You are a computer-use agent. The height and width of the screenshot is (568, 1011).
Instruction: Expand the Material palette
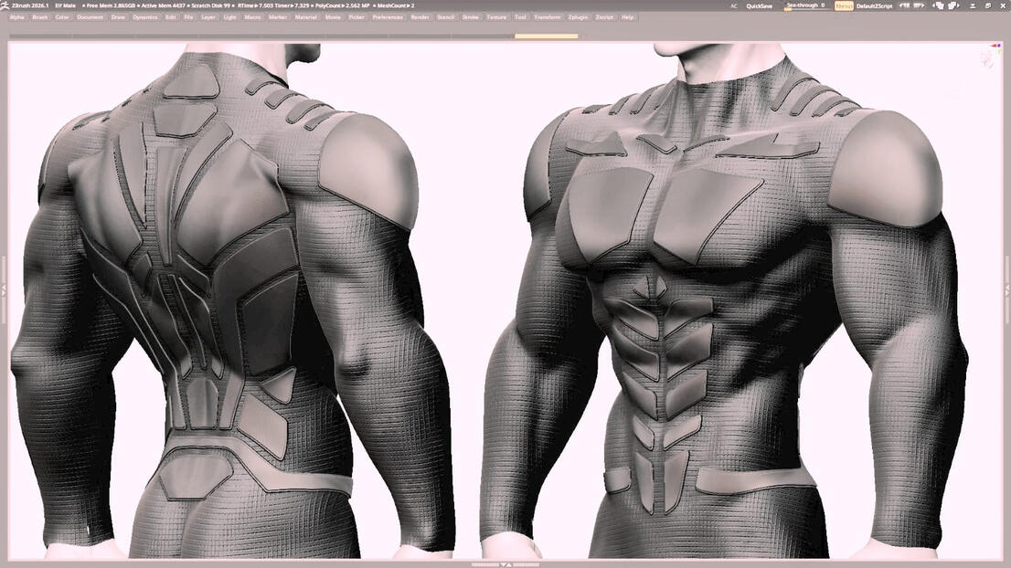point(305,16)
